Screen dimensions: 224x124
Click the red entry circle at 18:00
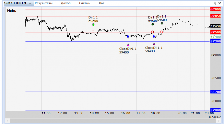tap(153, 32)
